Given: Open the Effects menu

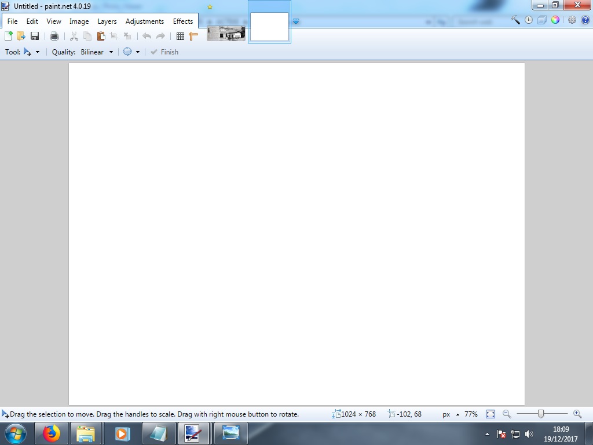Looking at the screenshot, I should pos(183,21).
